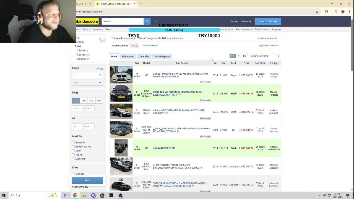Open File Explorer from taskbar
This screenshot has width=354, height=199.
[84, 195]
